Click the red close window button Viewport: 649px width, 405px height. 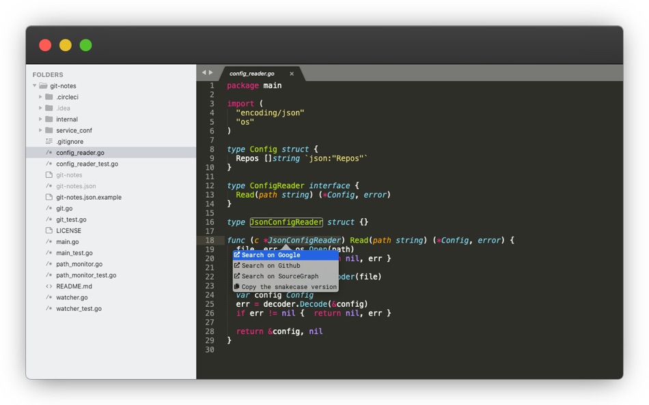[45, 45]
